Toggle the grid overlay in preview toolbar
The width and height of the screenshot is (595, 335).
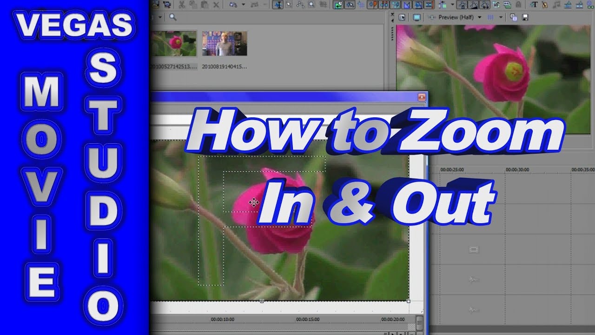pyautogui.click(x=490, y=17)
